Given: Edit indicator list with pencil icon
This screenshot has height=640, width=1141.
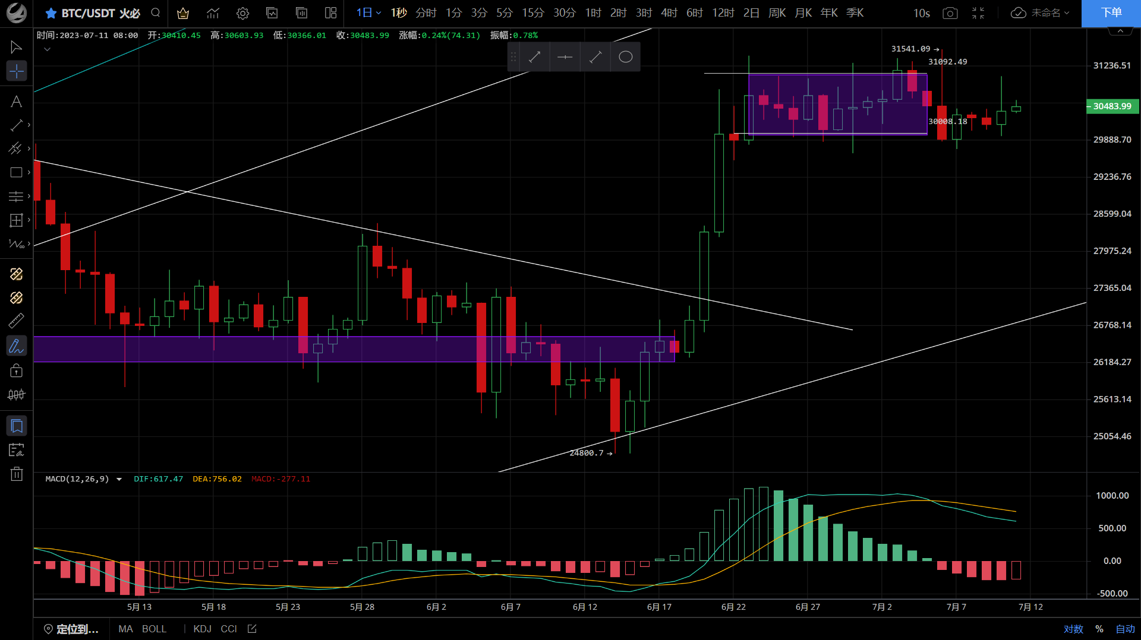Looking at the screenshot, I should pos(252,629).
